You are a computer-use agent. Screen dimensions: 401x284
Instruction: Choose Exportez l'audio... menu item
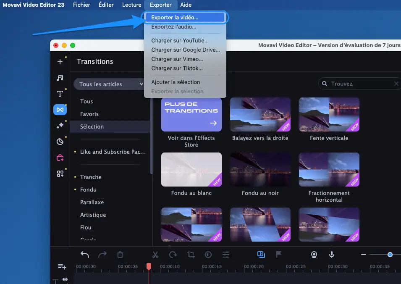pyautogui.click(x=185, y=26)
